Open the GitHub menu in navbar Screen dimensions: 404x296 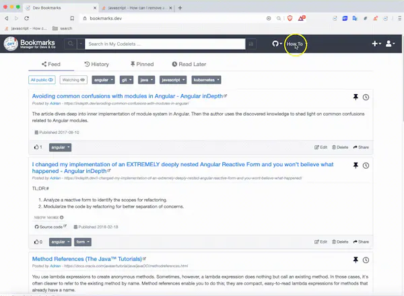pos(277,44)
